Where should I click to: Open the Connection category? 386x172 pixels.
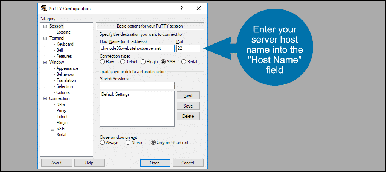(59, 98)
